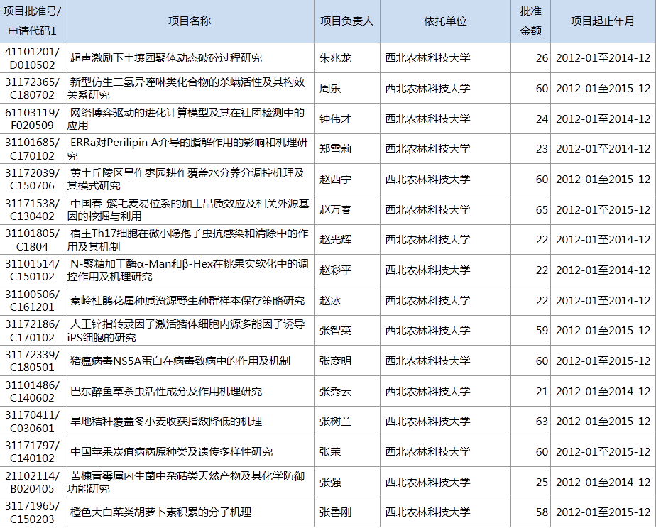The height and width of the screenshot is (528, 656).
Task: Click the name 赵冰
Action: point(330,301)
